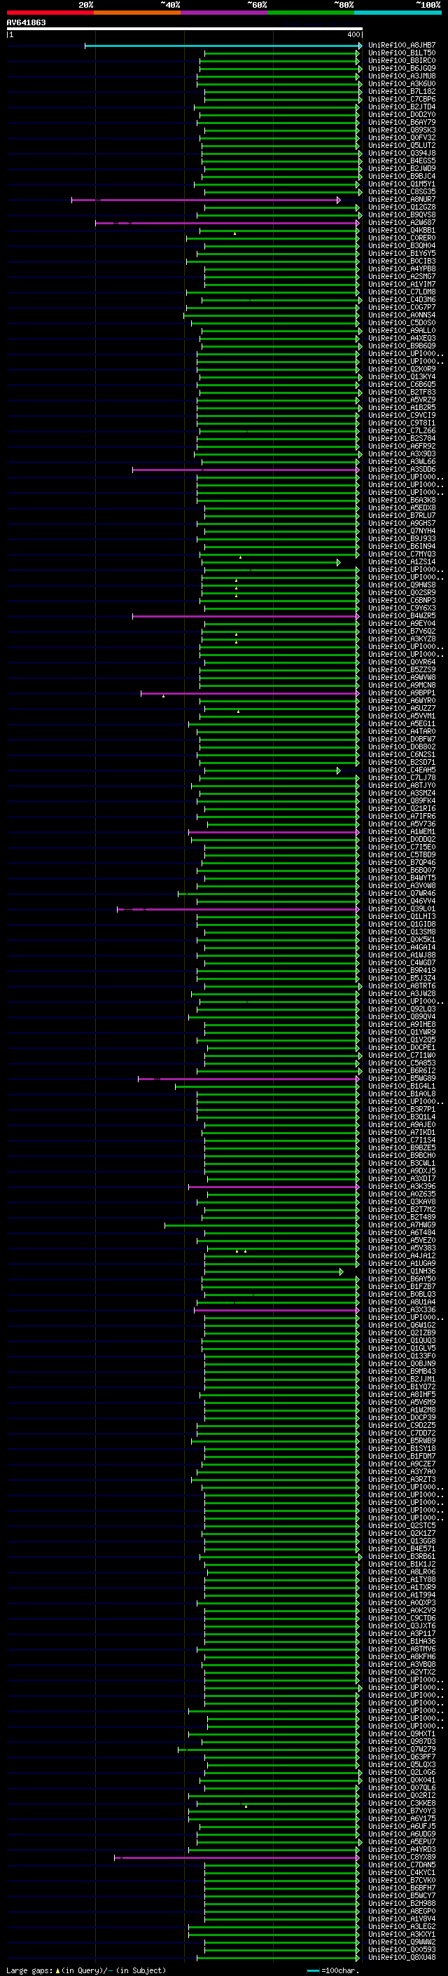Click label UniRef100_Q12GZ8

pos(402,207)
